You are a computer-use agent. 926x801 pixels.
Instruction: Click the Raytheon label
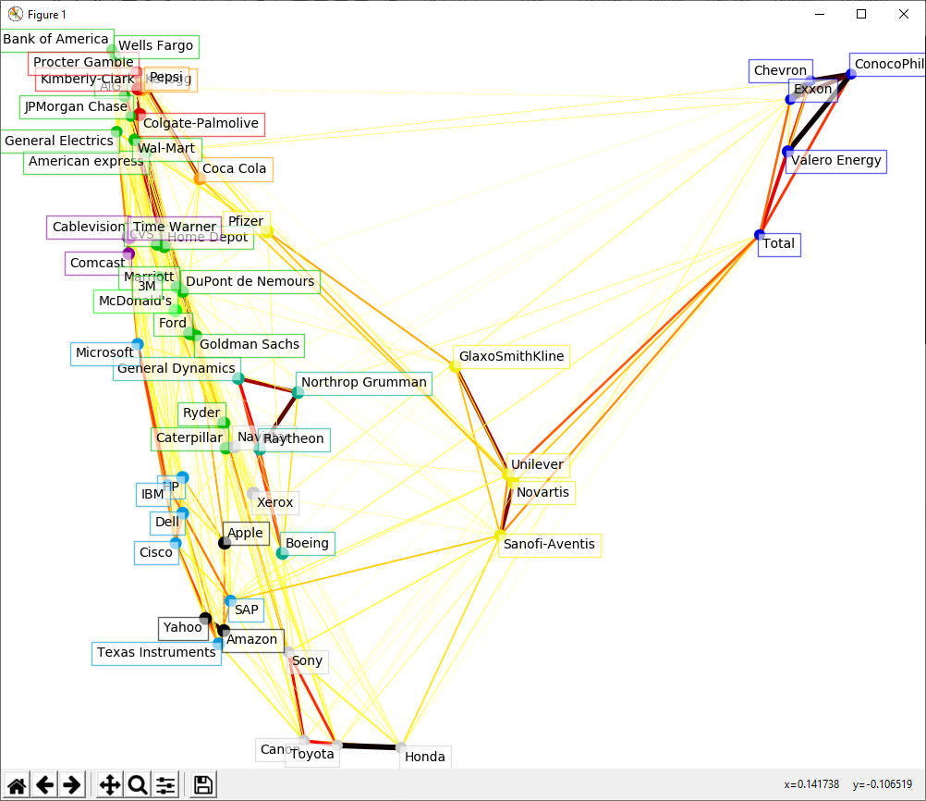click(294, 439)
